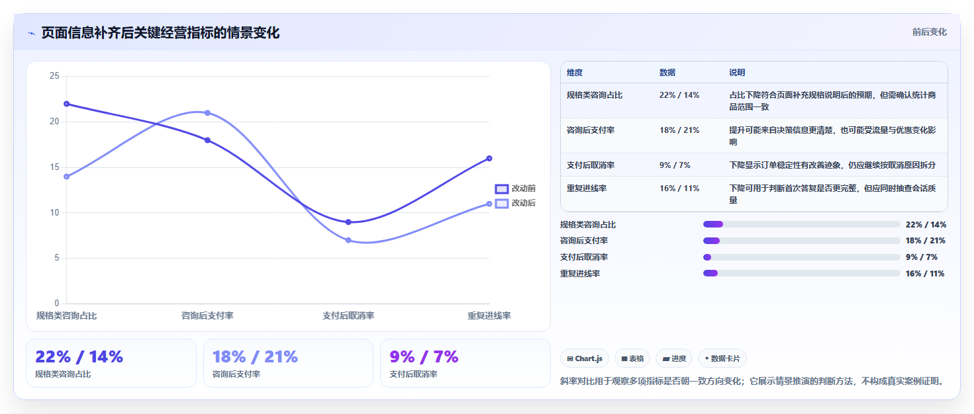Image resolution: width=974 pixels, height=414 pixels.
Task: Click the 重复进线率 x-axis label
Action: pos(489,316)
